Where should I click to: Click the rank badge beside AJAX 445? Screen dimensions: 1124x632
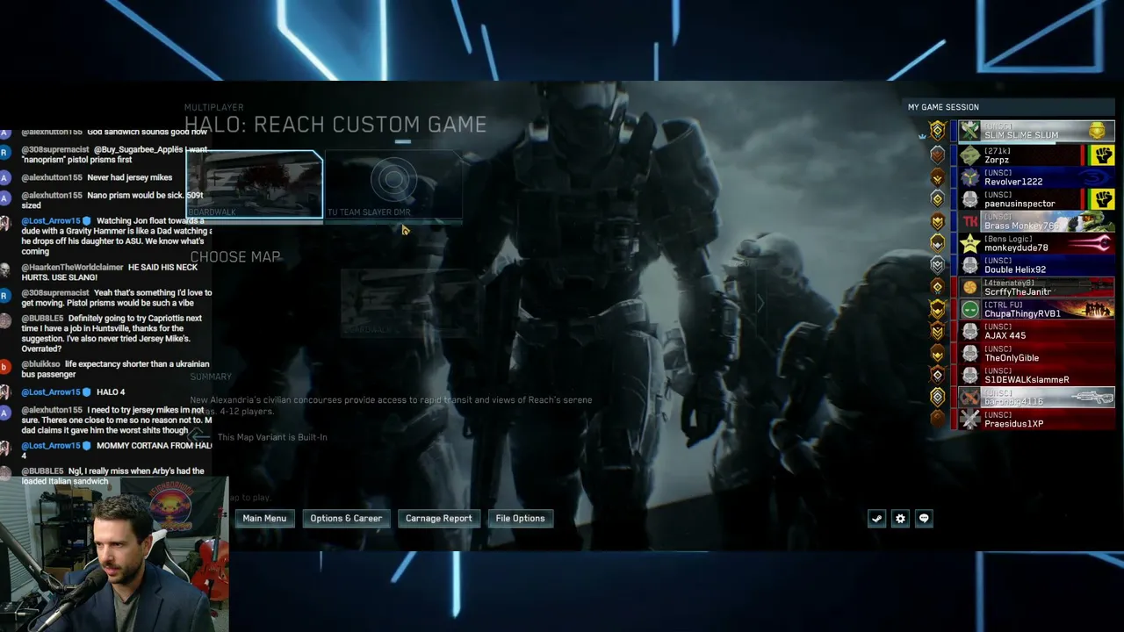(938, 331)
